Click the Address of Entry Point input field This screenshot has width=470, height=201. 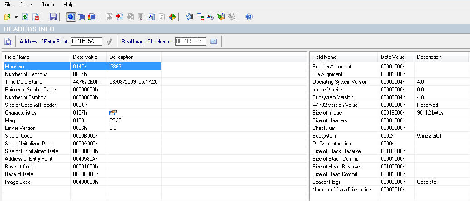86,41
